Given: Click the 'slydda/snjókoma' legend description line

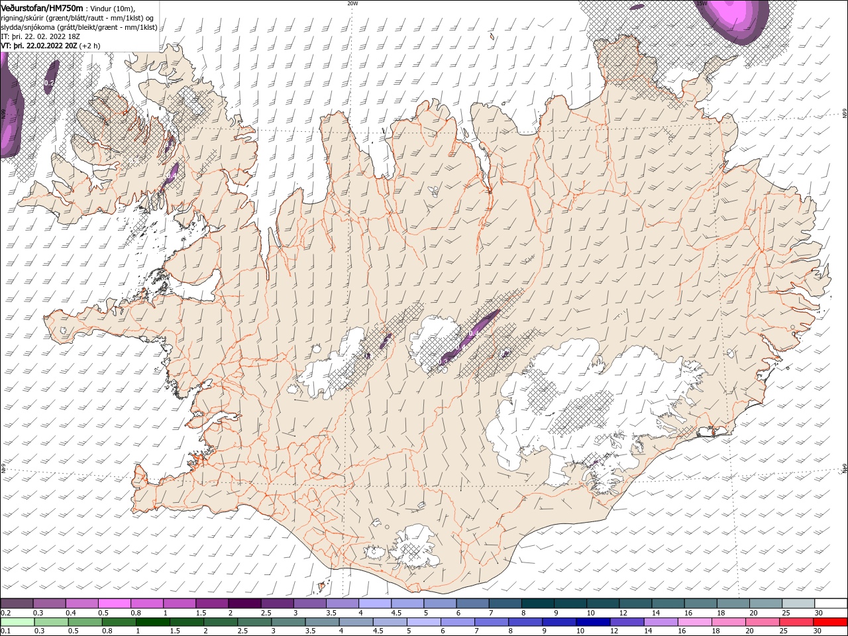Looking at the screenshot, I should 79,27.
